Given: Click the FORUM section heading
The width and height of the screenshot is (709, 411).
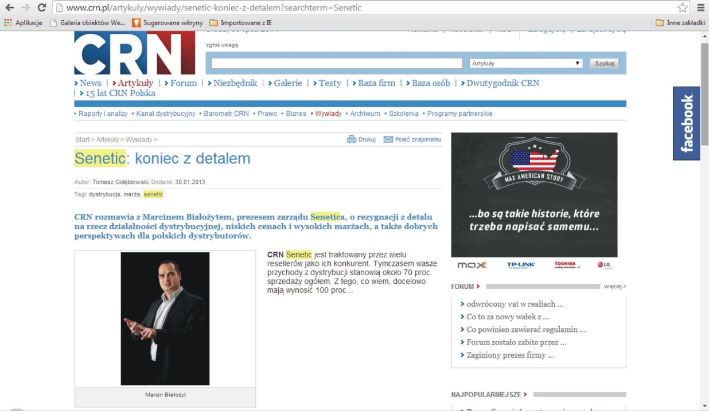Looking at the screenshot, I should [462, 287].
